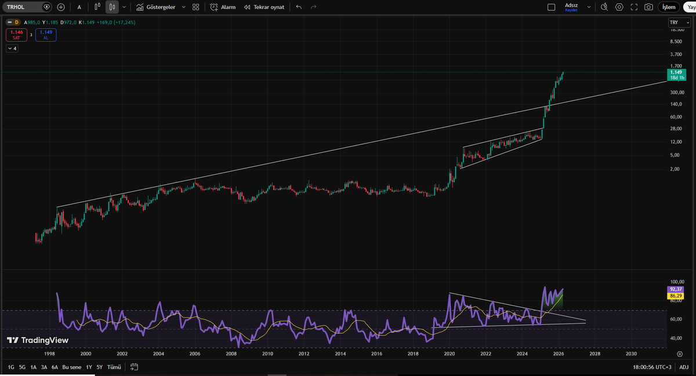
Task: Click the 2020 label on time axis
Action: (449, 353)
